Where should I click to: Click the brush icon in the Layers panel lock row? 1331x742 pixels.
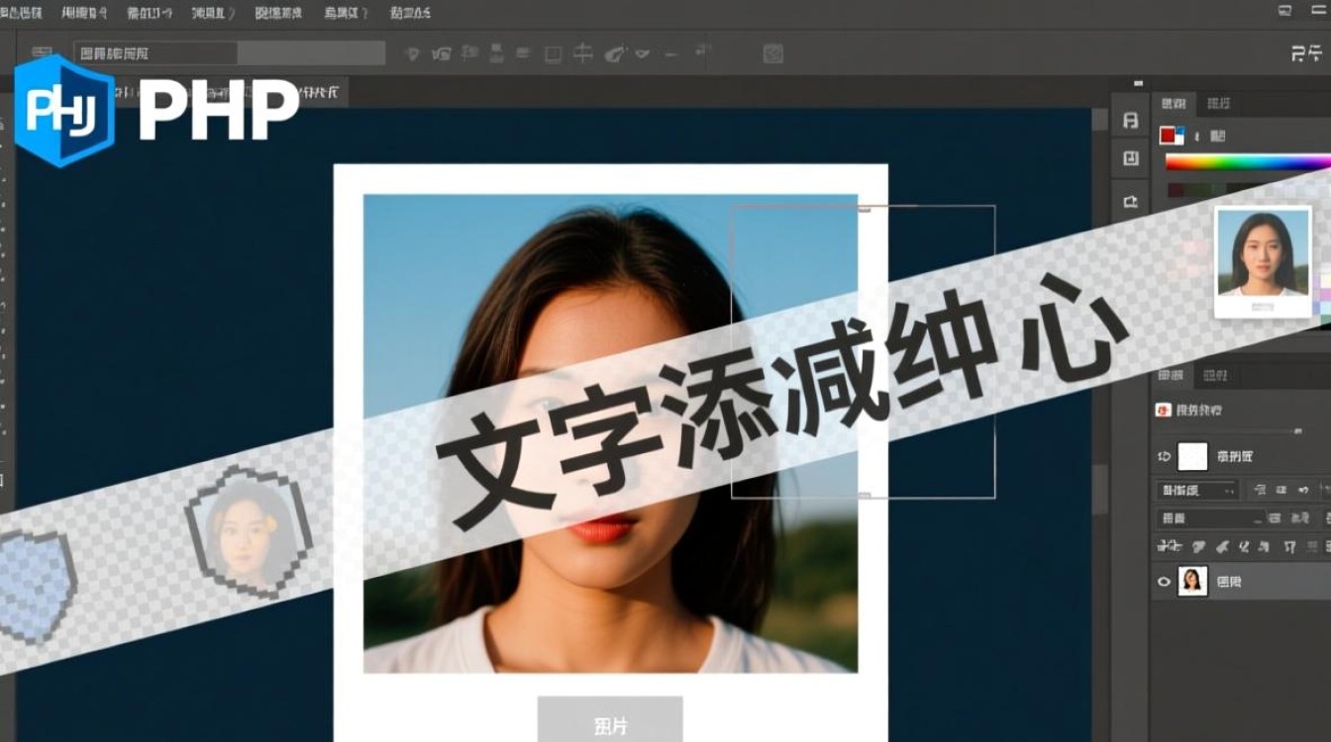pos(1200,544)
